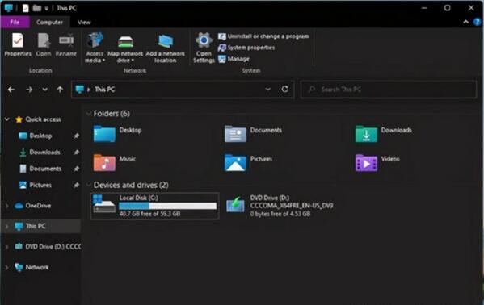This screenshot has width=484, height=305.
Task: Click Add a network location
Action: (166, 48)
